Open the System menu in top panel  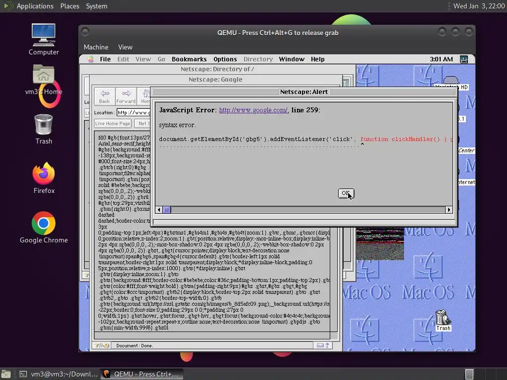click(x=97, y=6)
